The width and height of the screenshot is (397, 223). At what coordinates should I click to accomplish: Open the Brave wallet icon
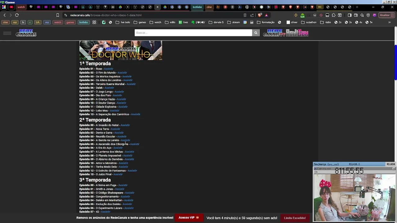pyautogui.click(x=356, y=15)
